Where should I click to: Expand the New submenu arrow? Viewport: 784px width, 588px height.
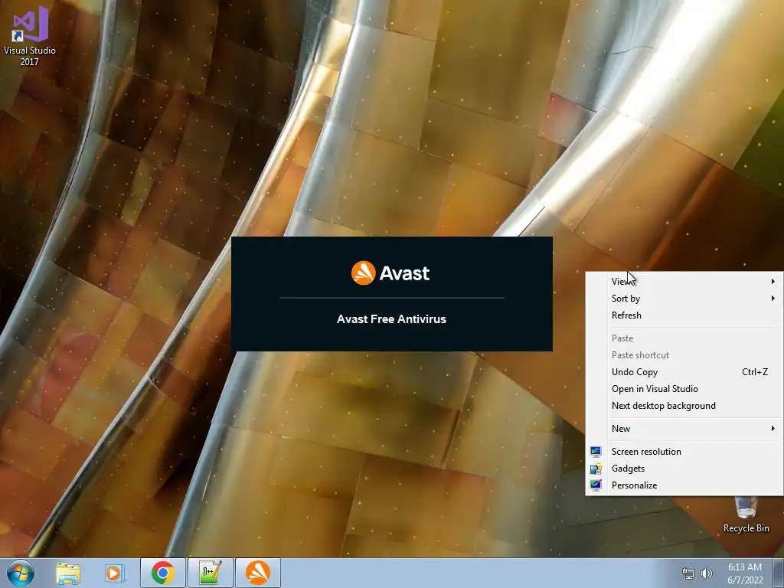(773, 429)
